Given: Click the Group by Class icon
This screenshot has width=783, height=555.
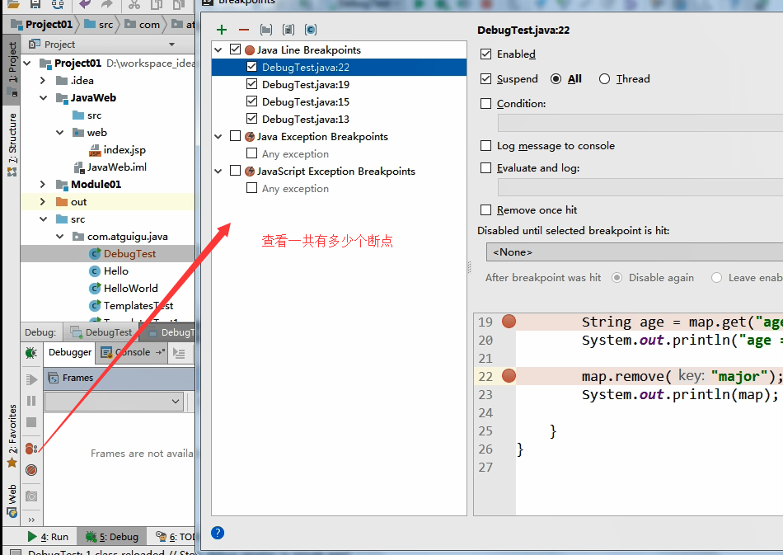Looking at the screenshot, I should [x=310, y=30].
